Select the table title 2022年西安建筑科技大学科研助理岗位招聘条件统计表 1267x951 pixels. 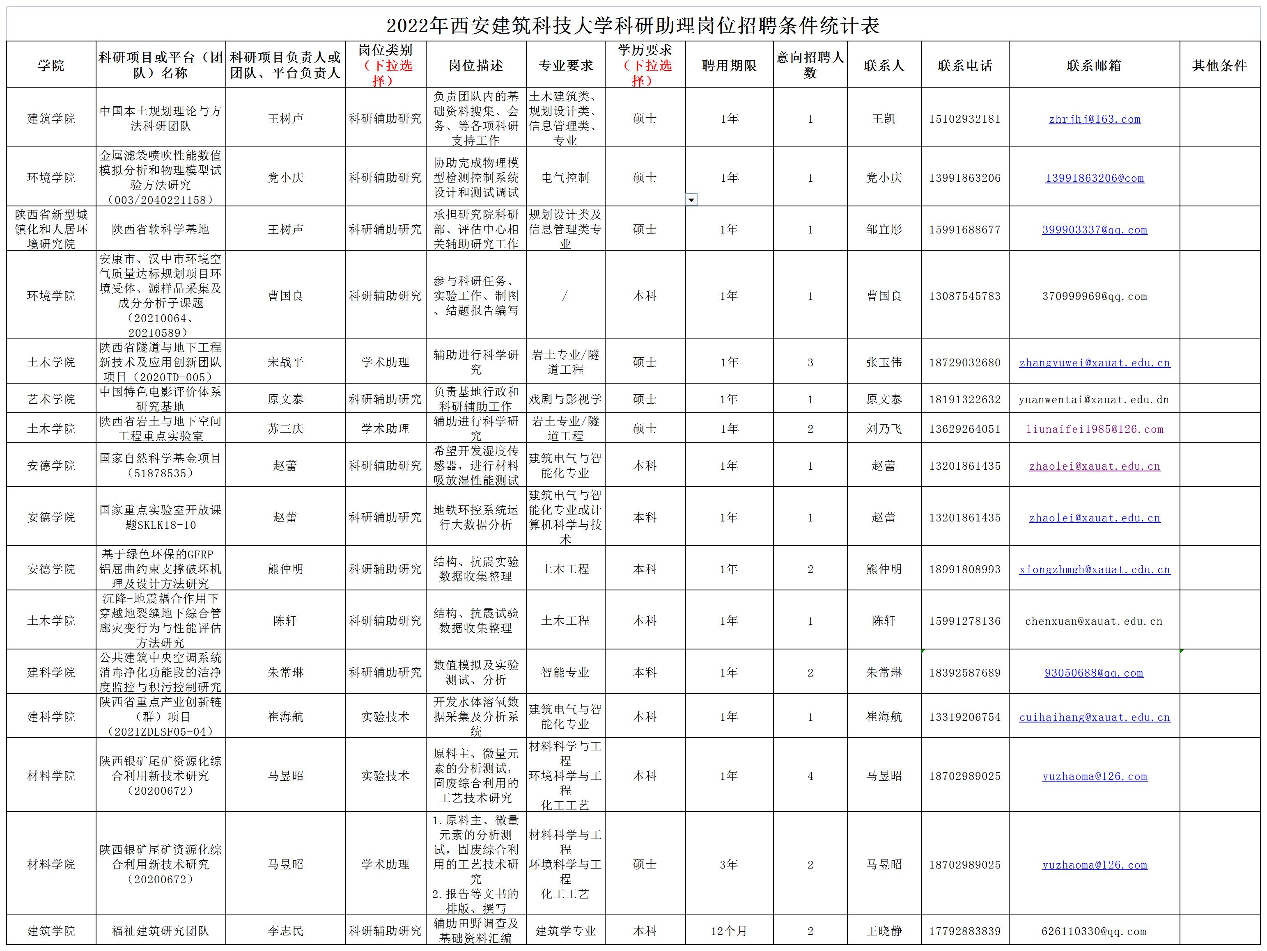click(x=633, y=25)
